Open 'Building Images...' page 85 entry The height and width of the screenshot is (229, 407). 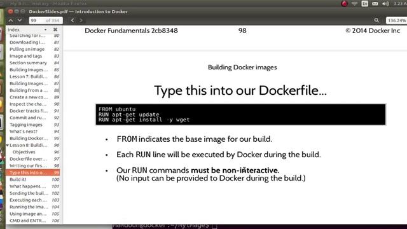34,69
